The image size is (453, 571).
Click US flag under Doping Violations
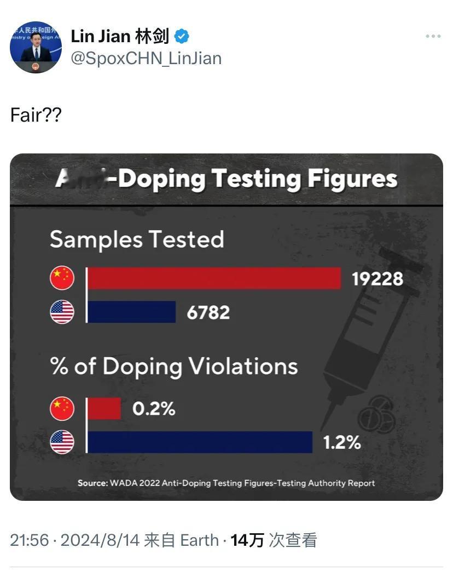[x=62, y=442]
